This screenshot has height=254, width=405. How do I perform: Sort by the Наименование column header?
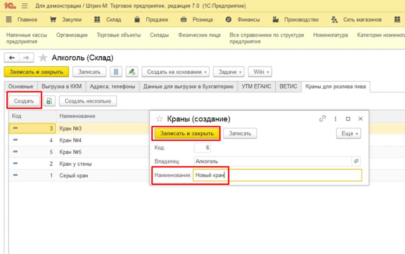coord(103,116)
